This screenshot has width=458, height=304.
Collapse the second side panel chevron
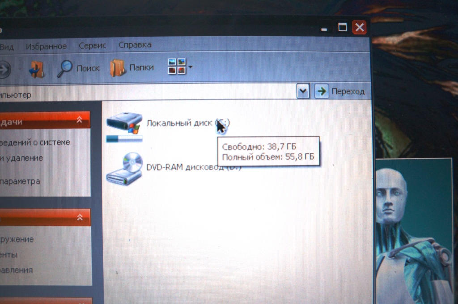(80, 217)
